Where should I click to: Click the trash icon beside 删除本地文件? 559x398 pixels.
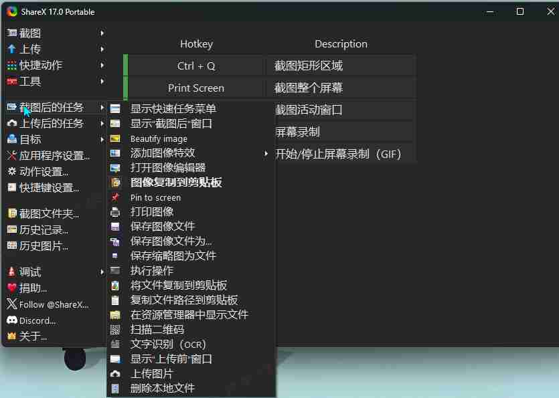pos(116,389)
